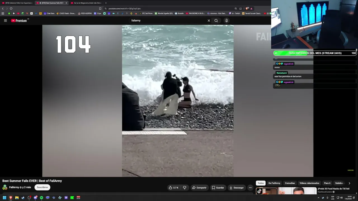Select the De FailArmy filter chip
The height and width of the screenshot is (201, 358).
(274, 183)
